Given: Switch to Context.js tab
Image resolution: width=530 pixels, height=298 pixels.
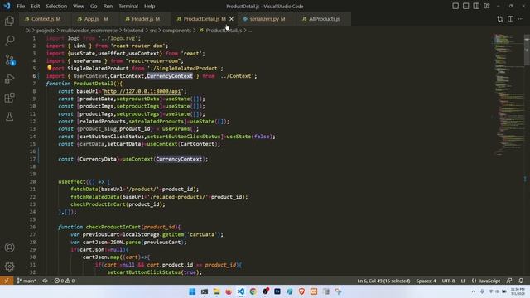Looking at the screenshot, I should coord(46,19).
